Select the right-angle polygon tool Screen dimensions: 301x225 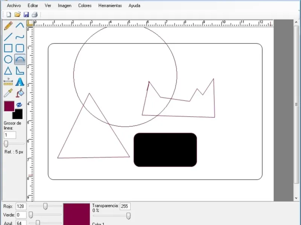pyautogui.click(x=20, y=70)
